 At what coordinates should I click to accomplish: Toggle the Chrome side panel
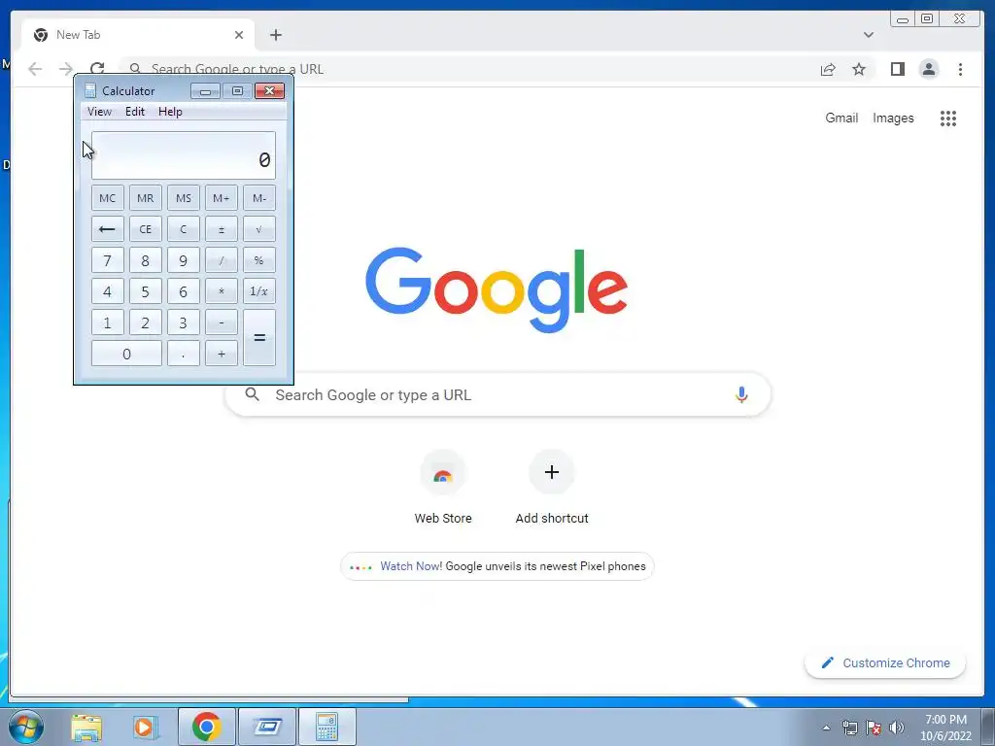click(897, 69)
